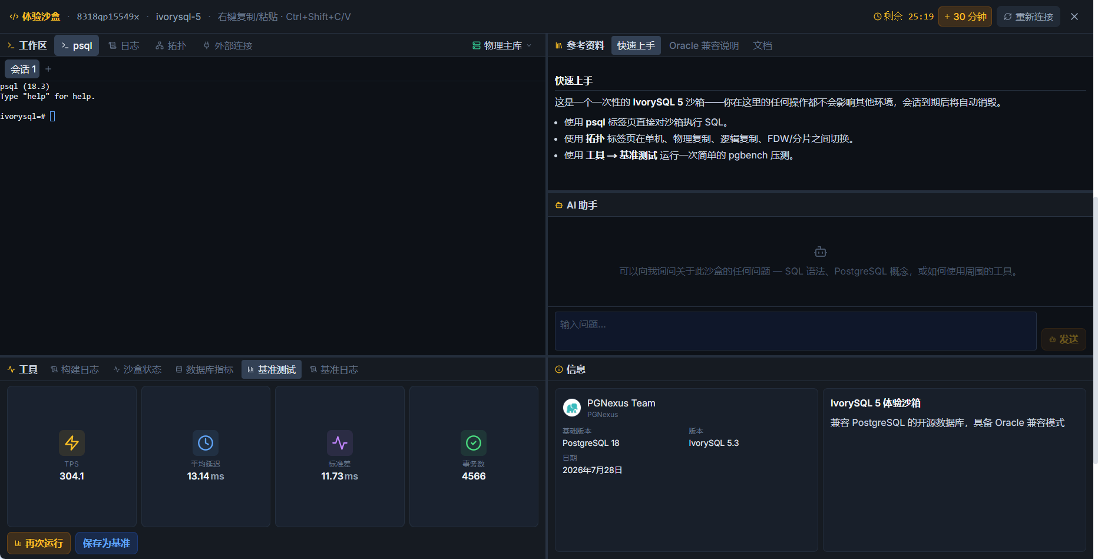The width and height of the screenshot is (1098, 559).
Task: Click the IvorySQL 5 体验沙箱 title
Action: pos(875,403)
